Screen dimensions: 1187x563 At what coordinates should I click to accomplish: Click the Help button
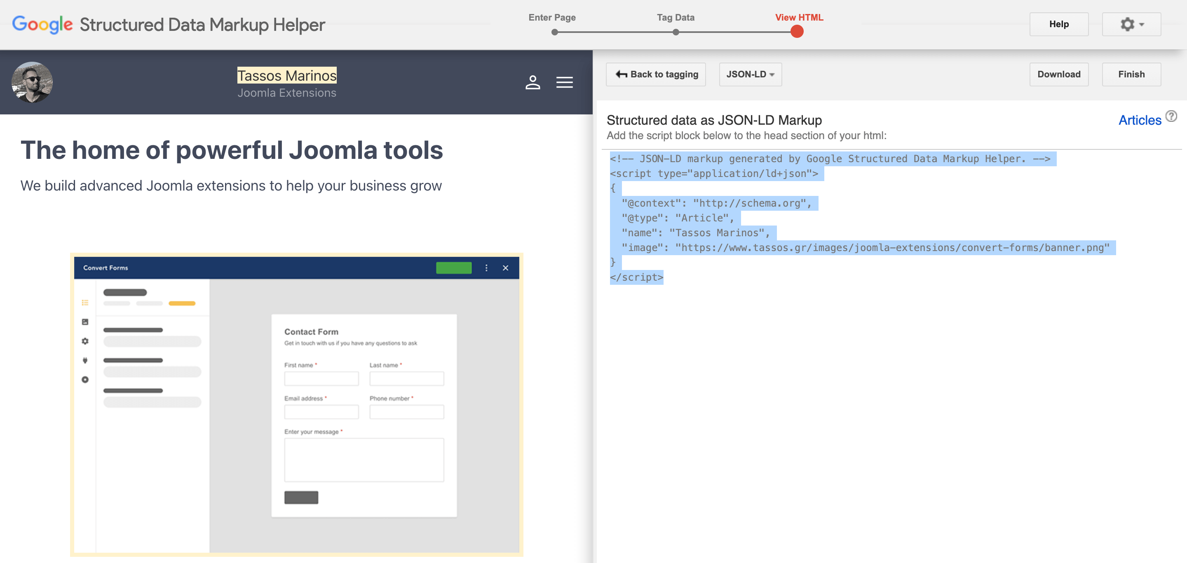1059,24
